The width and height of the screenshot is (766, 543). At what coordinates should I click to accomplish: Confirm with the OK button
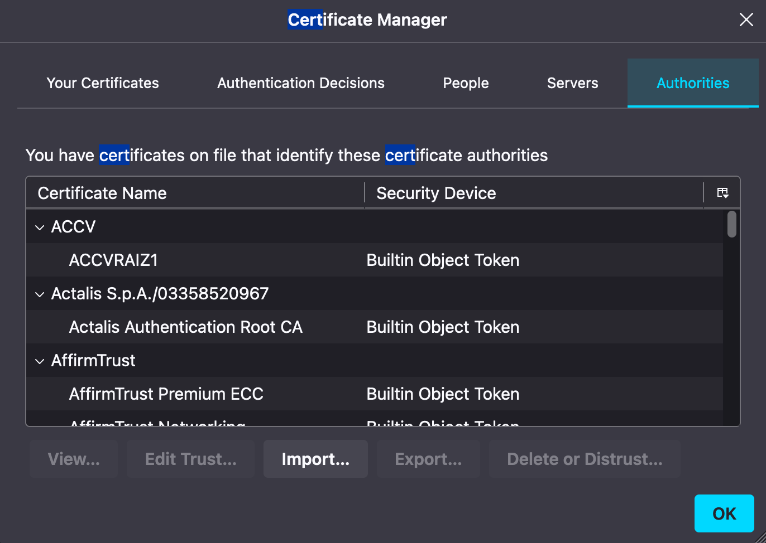point(724,513)
